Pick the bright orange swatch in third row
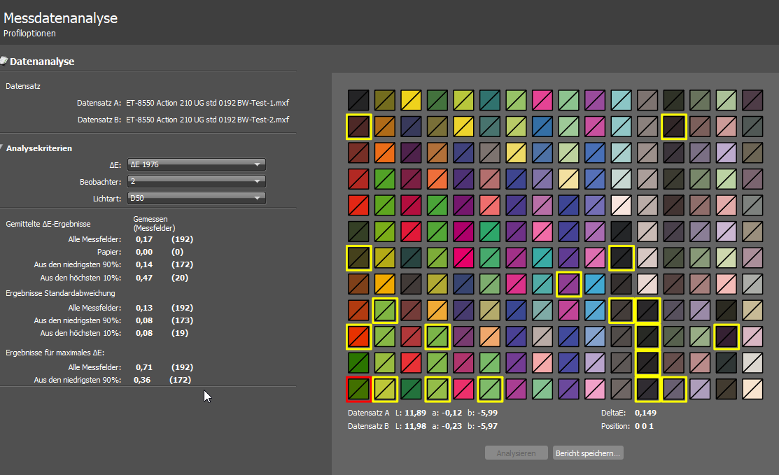This screenshot has width=779, height=475. click(x=384, y=152)
